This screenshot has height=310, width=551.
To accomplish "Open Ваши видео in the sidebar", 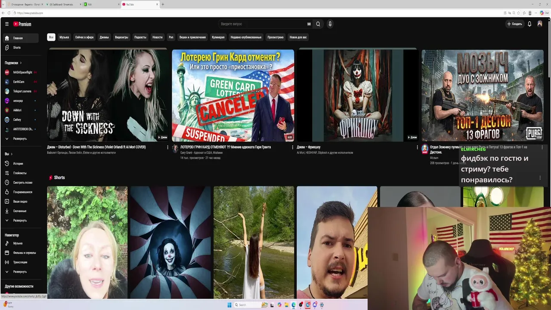I will (21, 201).
